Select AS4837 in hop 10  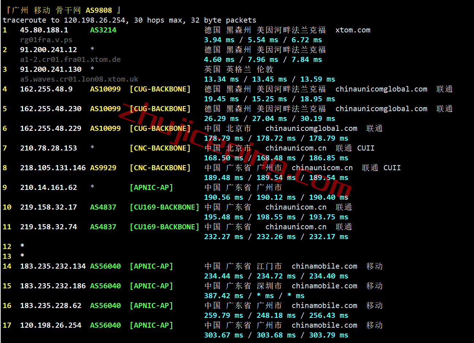coord(103,207)
